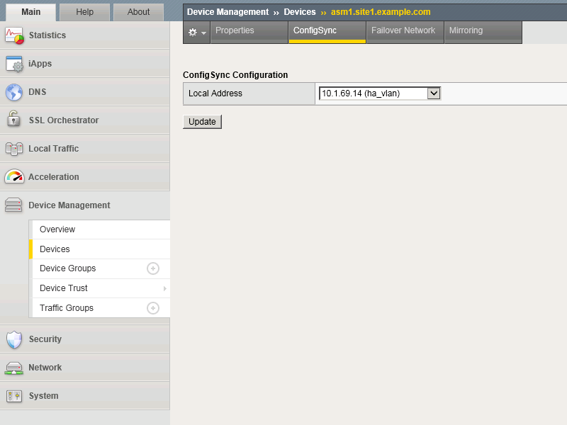Select the DNS globe icon
The width and height of the screenshot is (567, 425).
[x=14, y=92]
